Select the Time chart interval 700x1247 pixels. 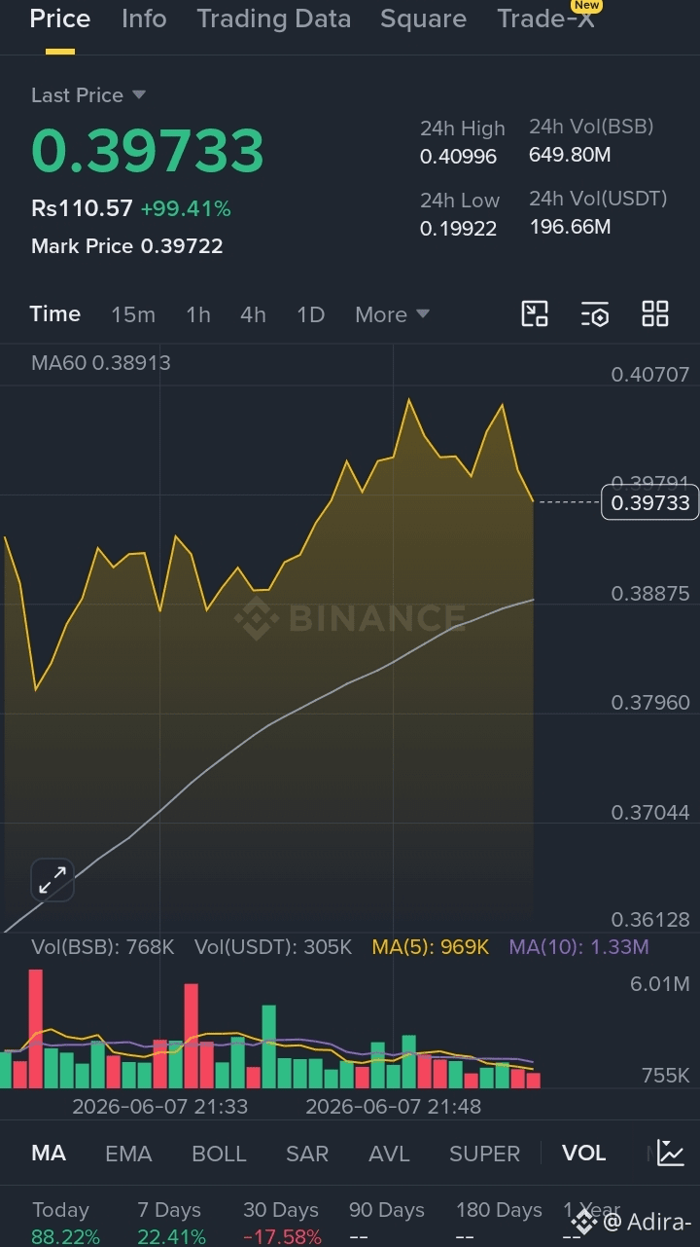(55, 314)
